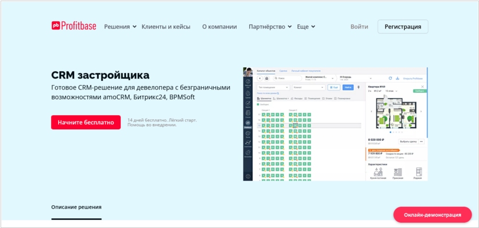This screenshot has height=228, width=479.
Task: Click the user avatar photo in the CRM
Action: (x=247, y=72)
